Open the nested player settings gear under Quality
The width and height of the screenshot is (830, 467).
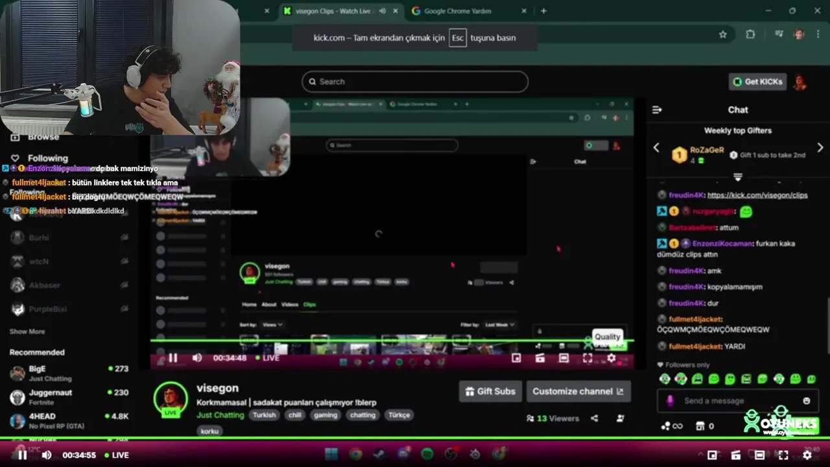pos(611,358)
